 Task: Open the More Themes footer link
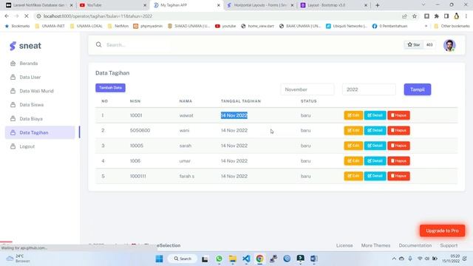click(375, 245)
